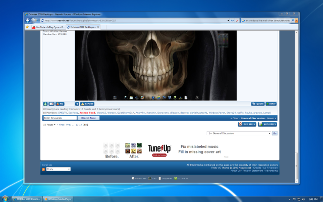Viewport: 323px width, 202px height.
Task: Click the Enter Keywords search field
Action: (x=60, y=118)
